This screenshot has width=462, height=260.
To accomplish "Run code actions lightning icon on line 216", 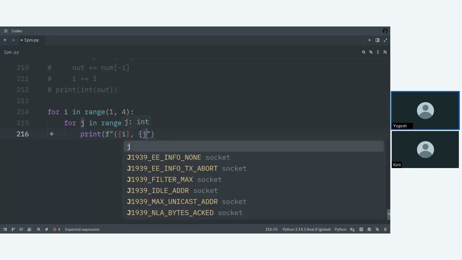I will click(51, 134).
